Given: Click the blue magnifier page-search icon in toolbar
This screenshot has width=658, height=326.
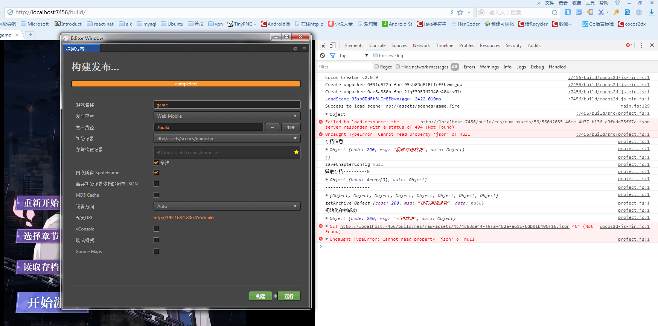Looking at the screenshot, I should coord(628,12).
